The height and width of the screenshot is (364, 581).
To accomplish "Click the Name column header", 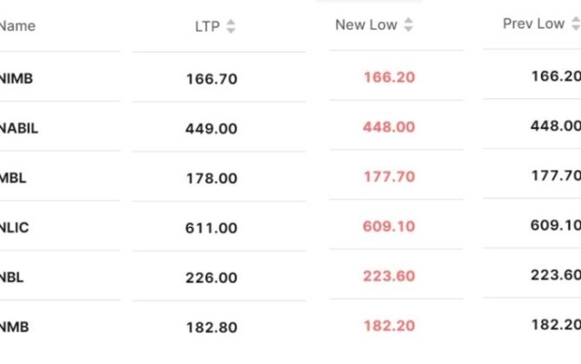I will tap(17, 26).
